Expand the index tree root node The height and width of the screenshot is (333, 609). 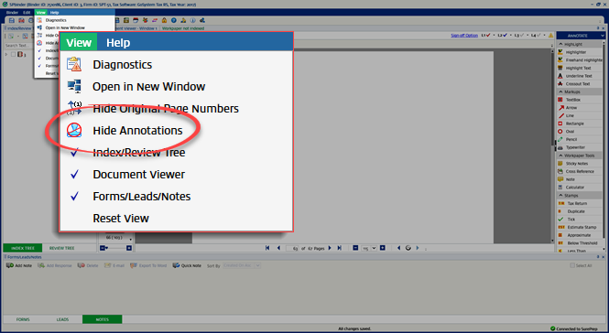6,54
